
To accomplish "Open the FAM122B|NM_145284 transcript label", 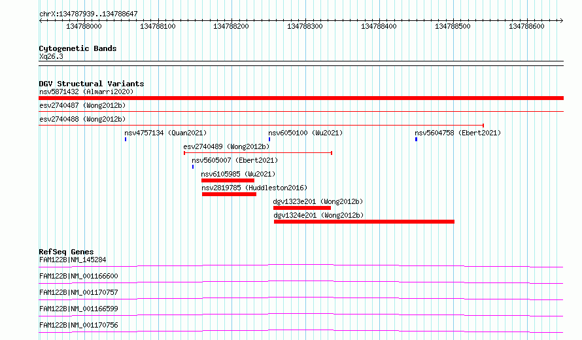I will [x=73, y=260].
